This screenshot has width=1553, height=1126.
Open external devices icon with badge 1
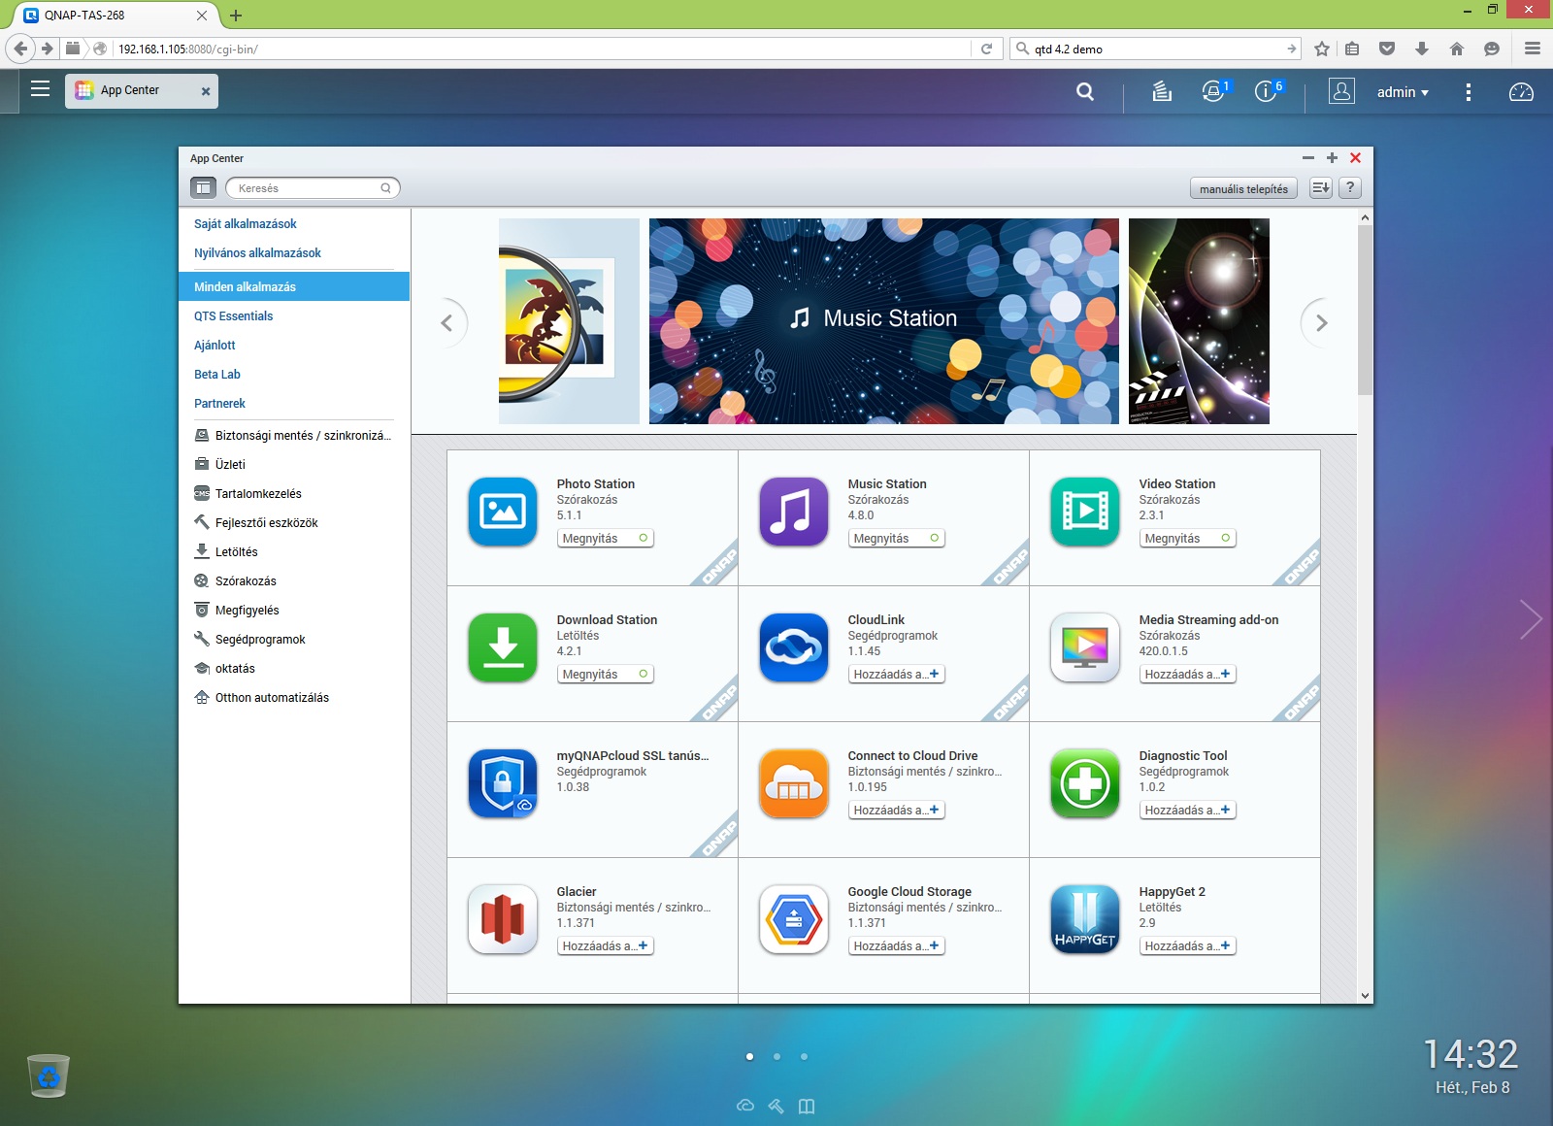click(1215, 90)
